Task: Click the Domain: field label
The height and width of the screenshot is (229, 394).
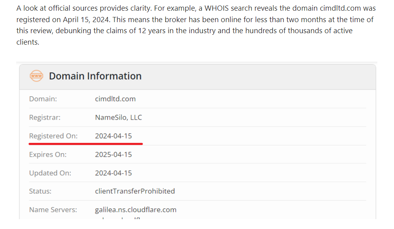Action: pos(43,99)
